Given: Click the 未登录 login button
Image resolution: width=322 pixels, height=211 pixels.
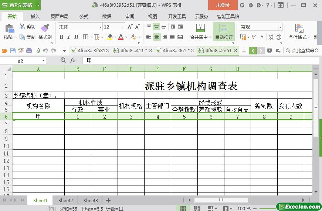Looking at the screenshot, I should click(x=223, y=5).
